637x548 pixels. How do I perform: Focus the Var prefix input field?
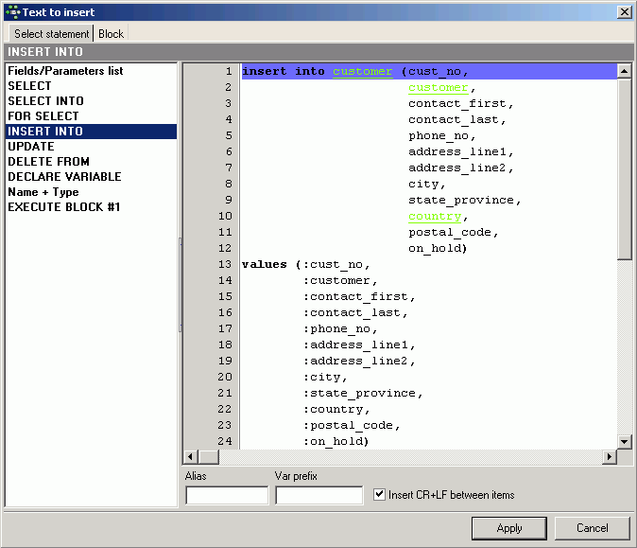point(318,495)
